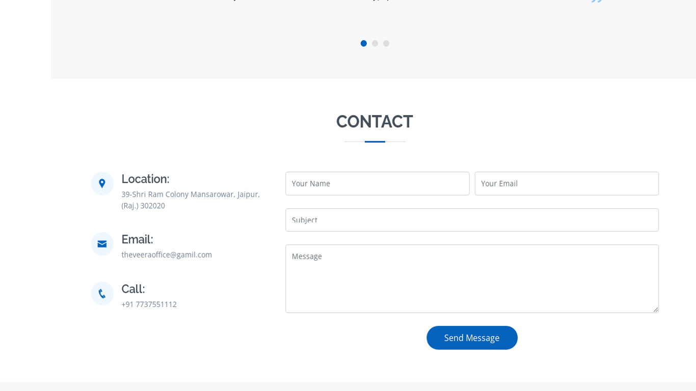Click the email envelope icon
Image resolution: width=696 pixels, height=391 pixels.
(102, 244)
